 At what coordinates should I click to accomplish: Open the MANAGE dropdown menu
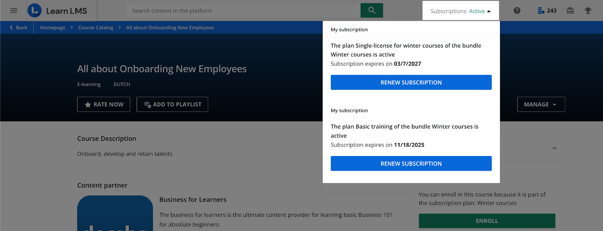[541, 104]
